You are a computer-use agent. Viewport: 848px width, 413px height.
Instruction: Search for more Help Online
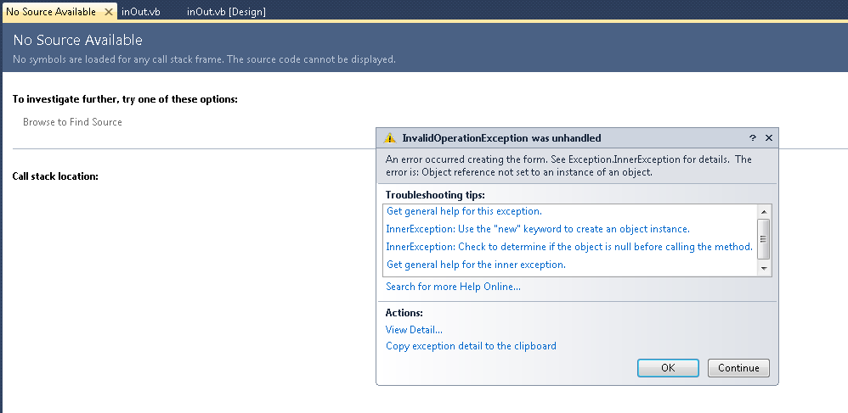click(x=453, y=287)
